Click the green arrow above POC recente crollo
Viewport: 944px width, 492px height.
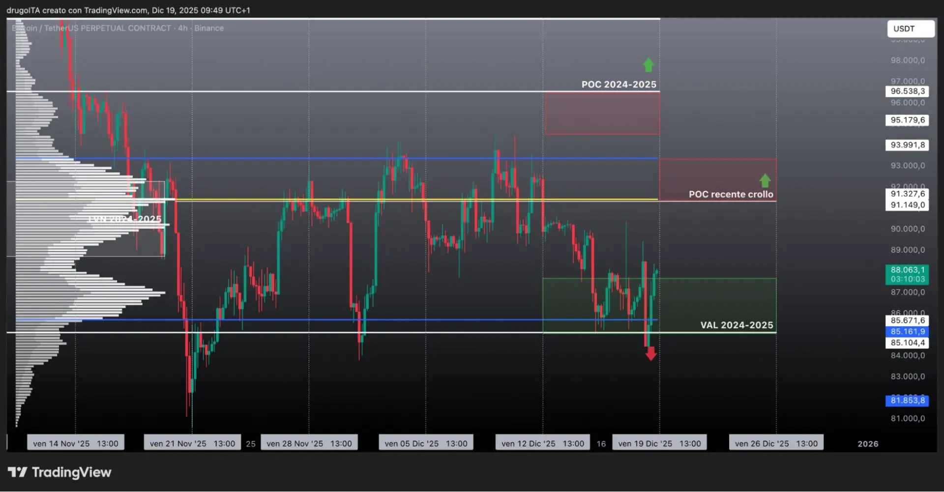pos(765,180)
